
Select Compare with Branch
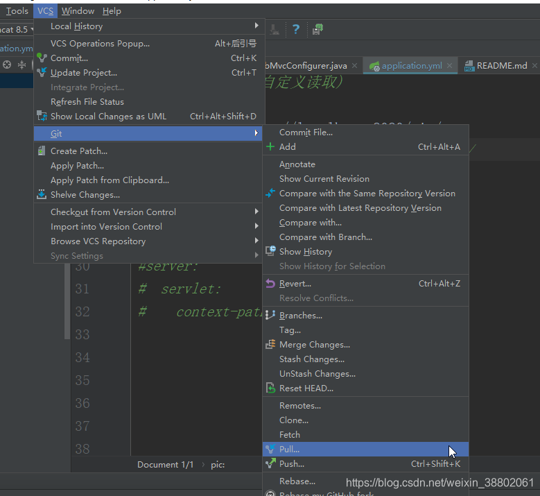[365, 237]
